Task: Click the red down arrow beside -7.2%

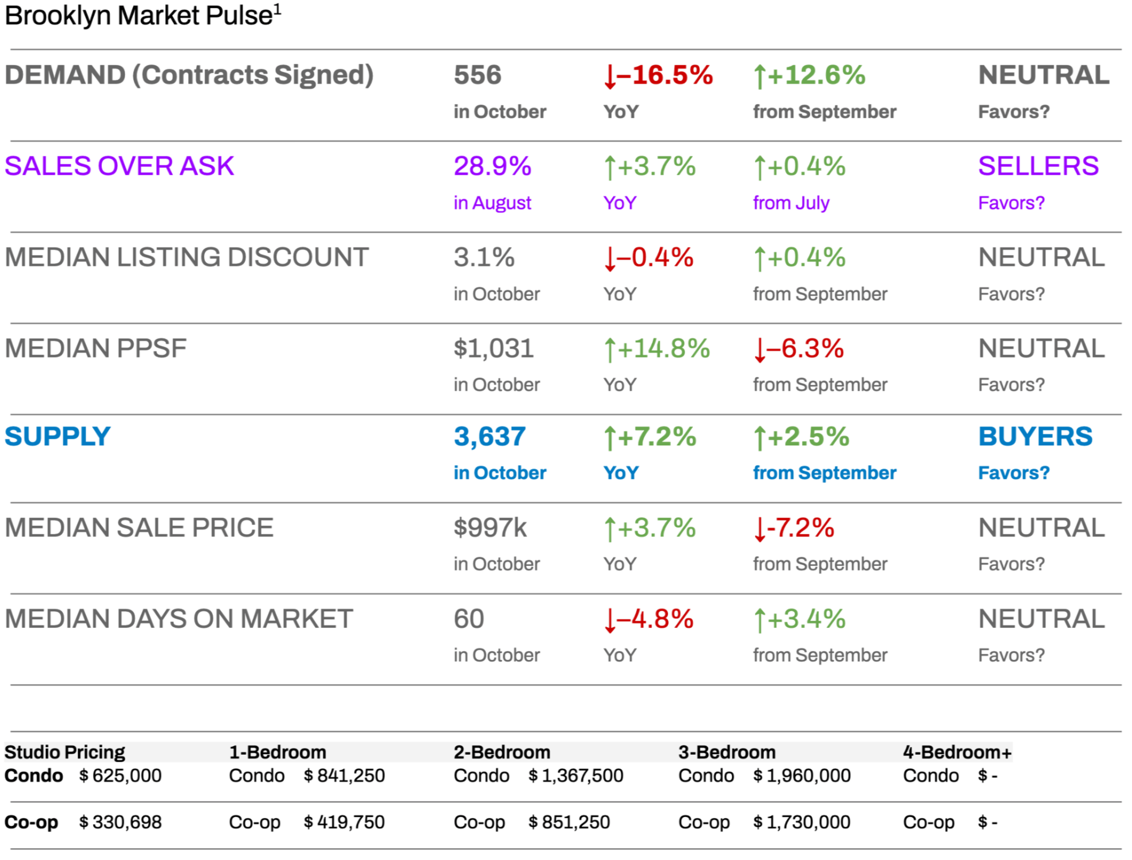Action: (759, 530)
